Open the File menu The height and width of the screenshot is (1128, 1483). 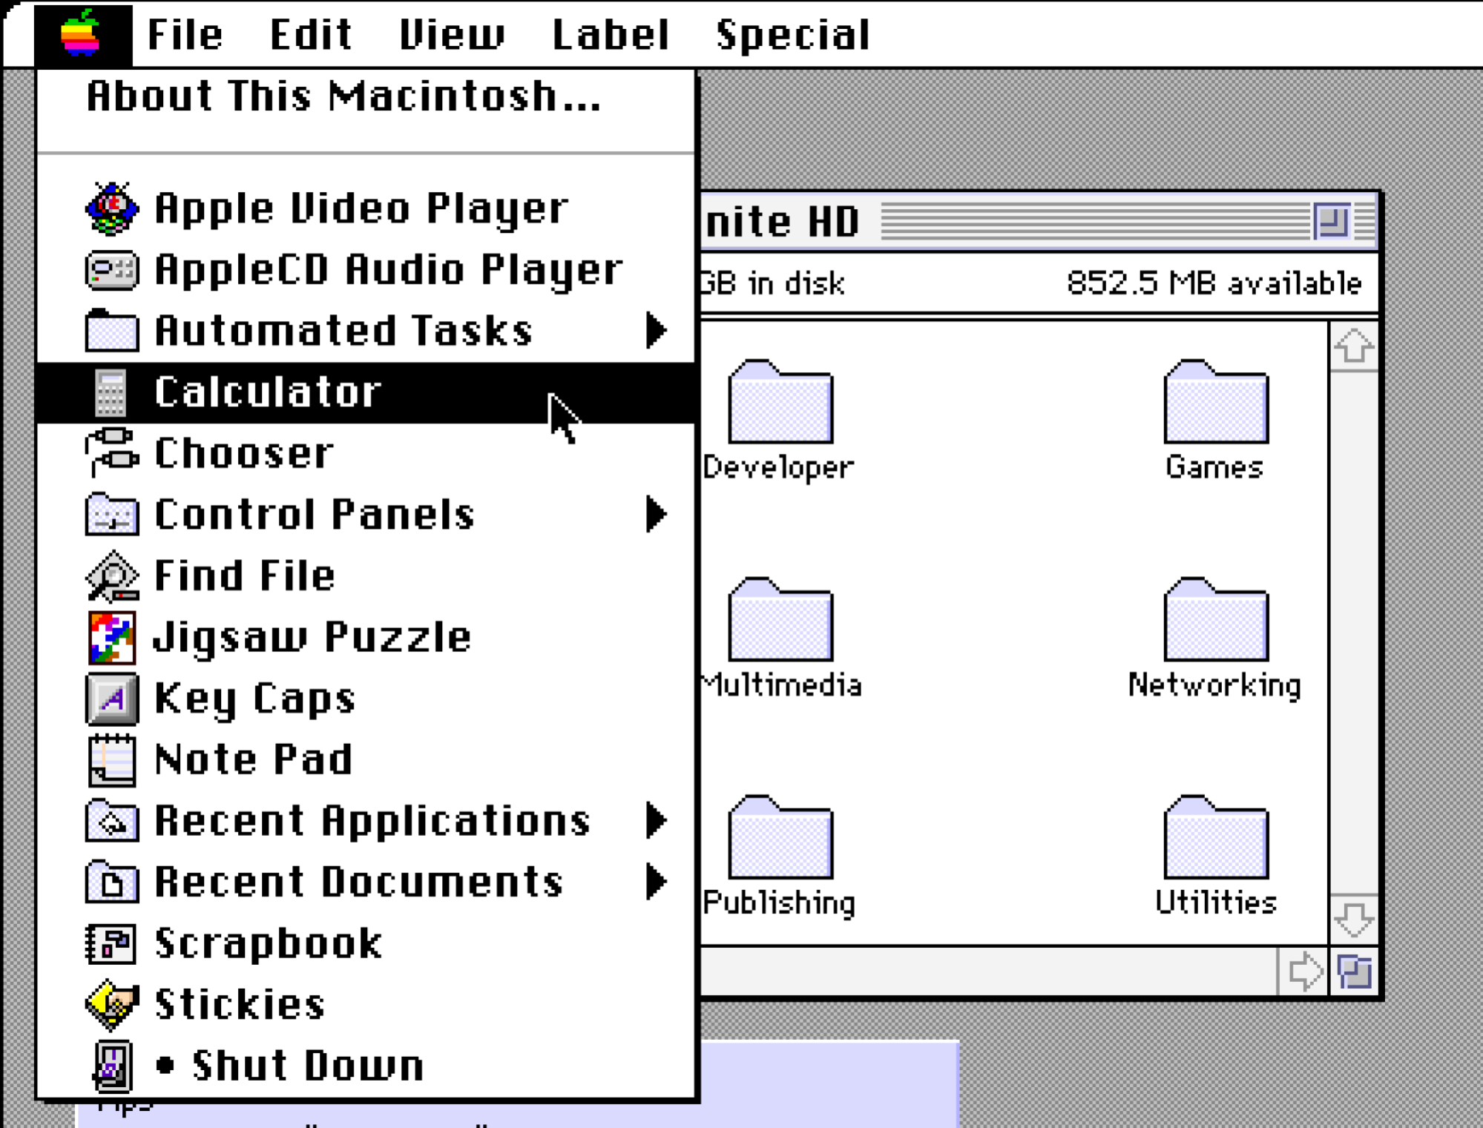[x=185, y=34]
